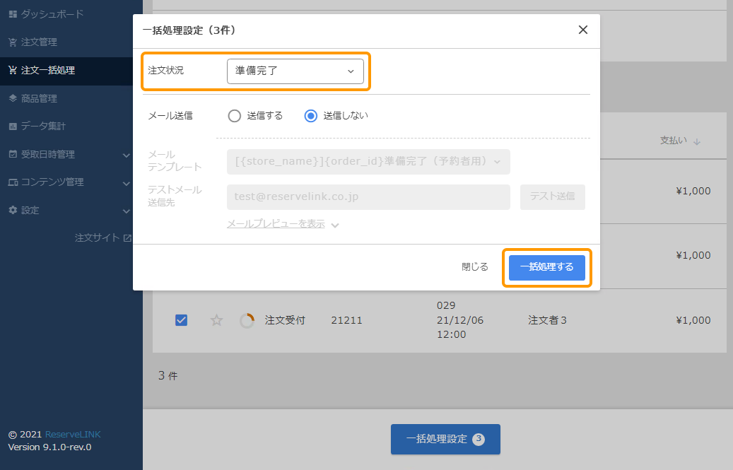Go to データ集計 in the sidebar
Screen dimensions: 733x470
(x=42, y=127)
